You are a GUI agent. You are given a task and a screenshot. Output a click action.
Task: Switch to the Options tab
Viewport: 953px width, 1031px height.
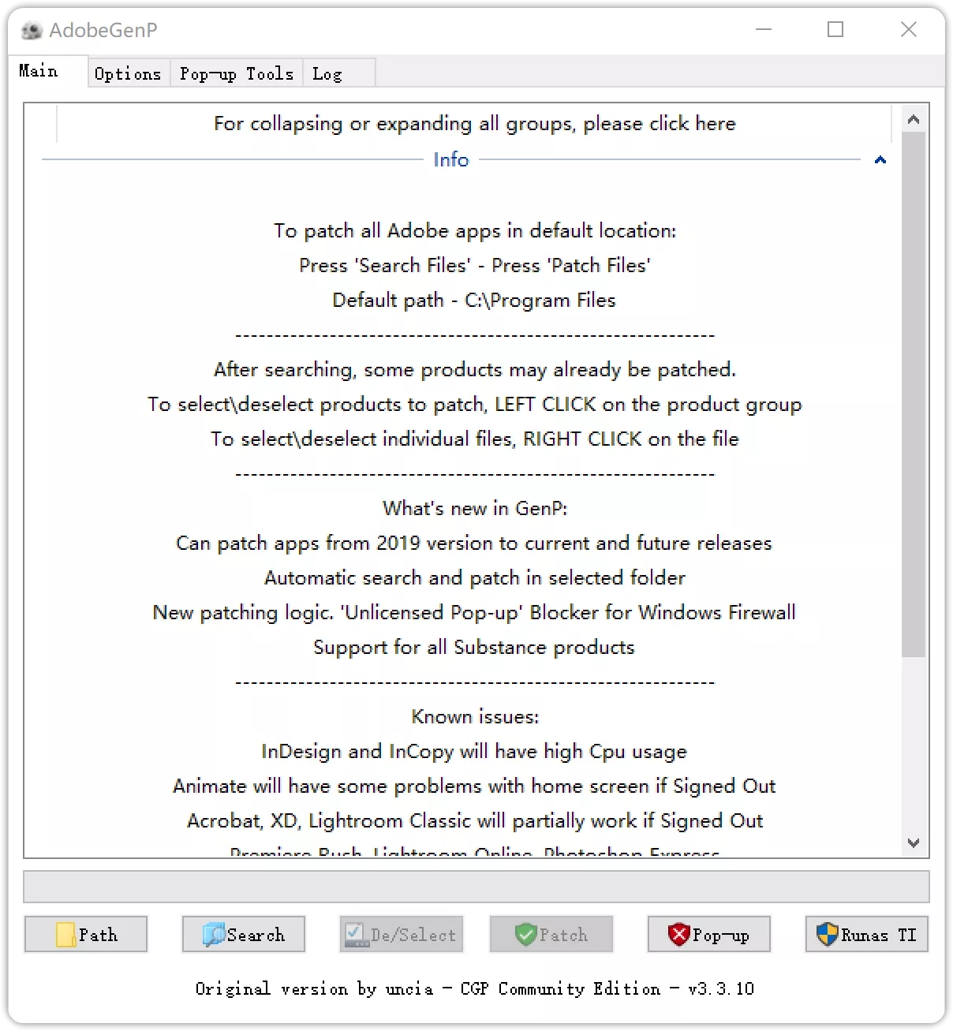128,73
